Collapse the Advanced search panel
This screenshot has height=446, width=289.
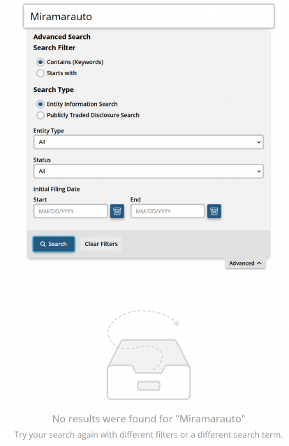[246, 263]
